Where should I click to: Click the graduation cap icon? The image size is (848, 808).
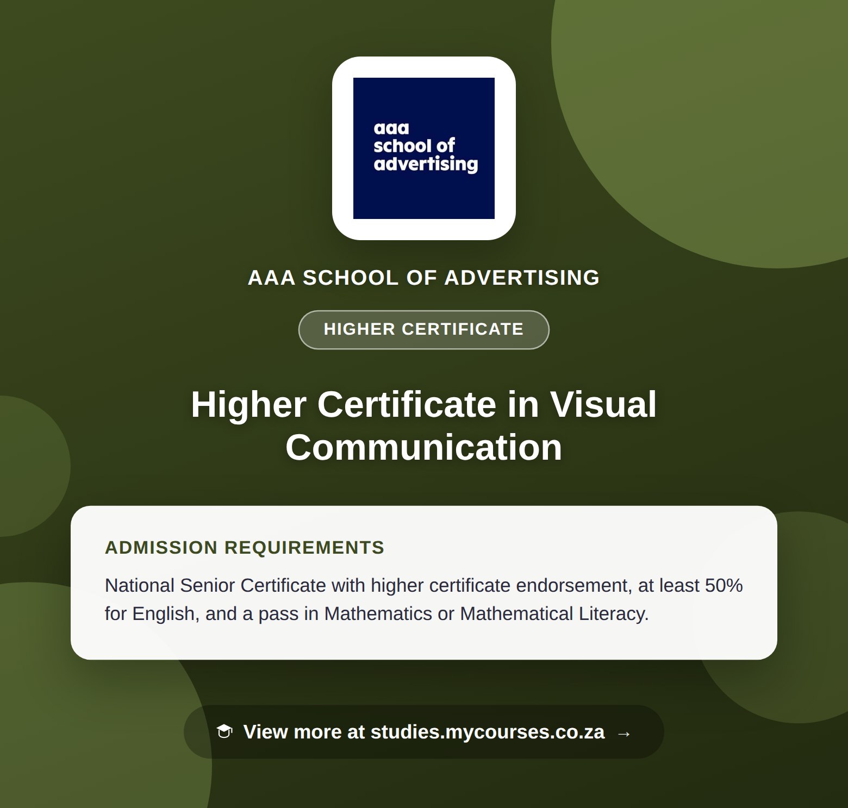[x=225, y=732]
